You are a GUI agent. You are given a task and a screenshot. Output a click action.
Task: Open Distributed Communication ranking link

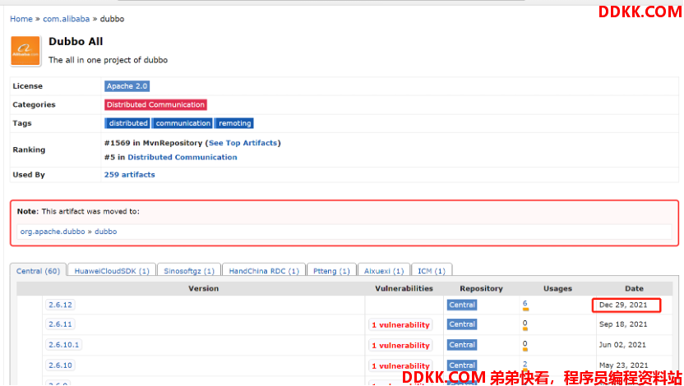(x=183, y=158)
